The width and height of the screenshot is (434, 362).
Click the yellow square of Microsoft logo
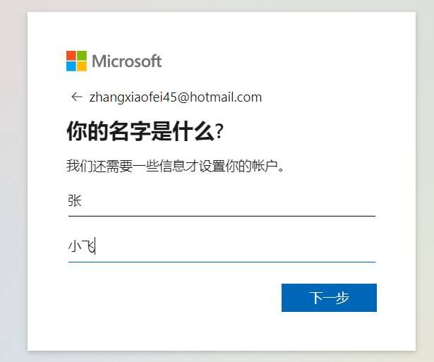82,66
